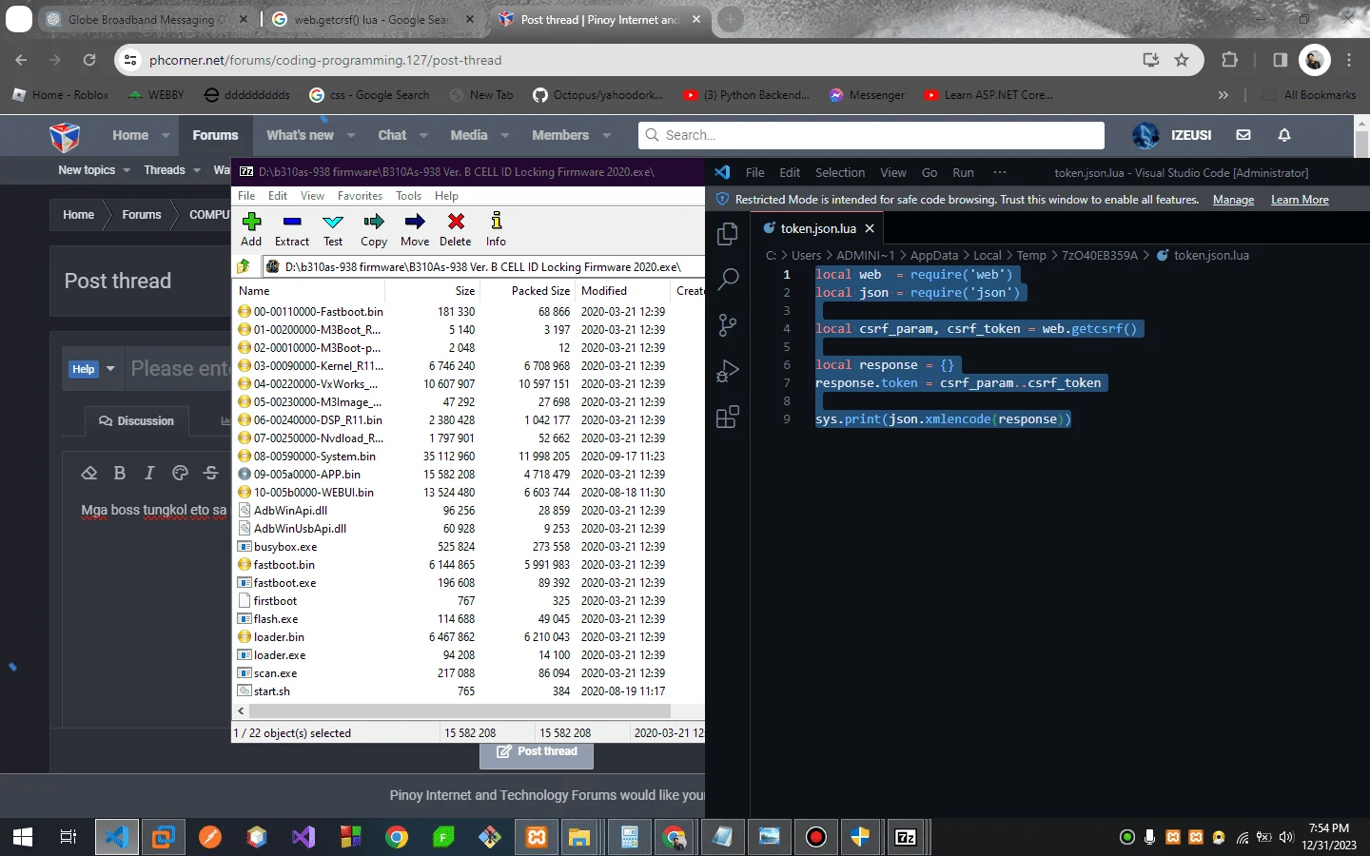Open the Selection menu in VS Code
The width and height of the screenshot is (1370, 856).
pyautogui.click(x=840, y=173)
